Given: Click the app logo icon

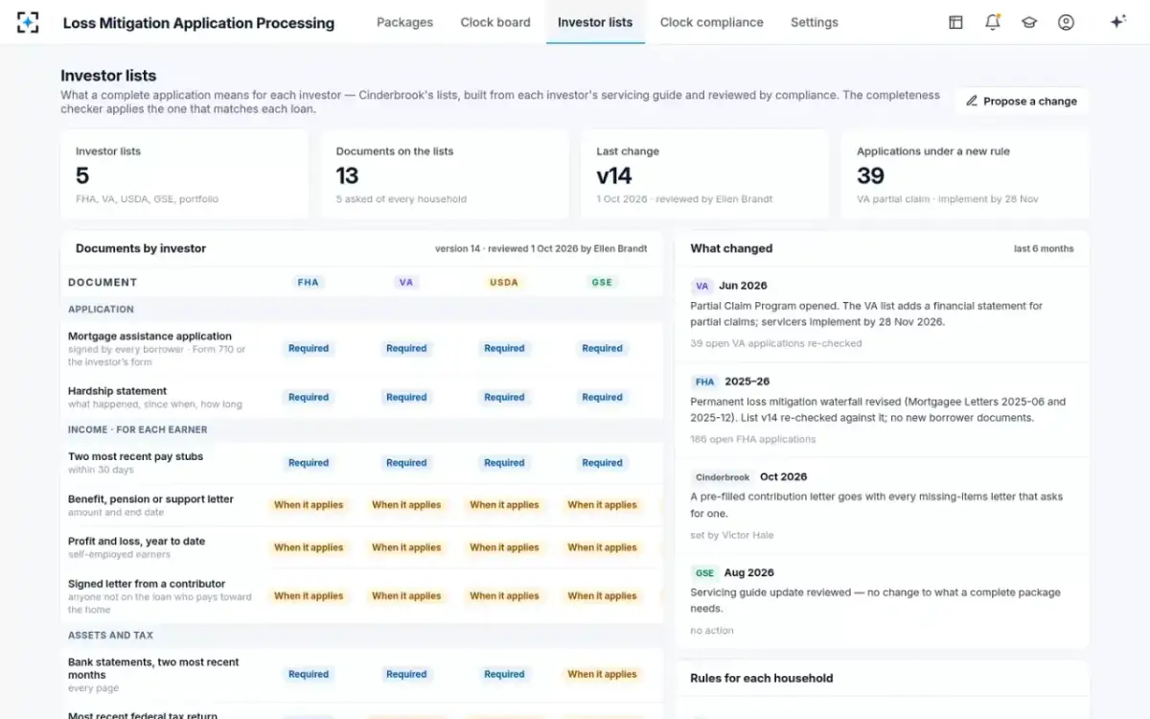Looking at the screenshot, I should pos(29,22).
